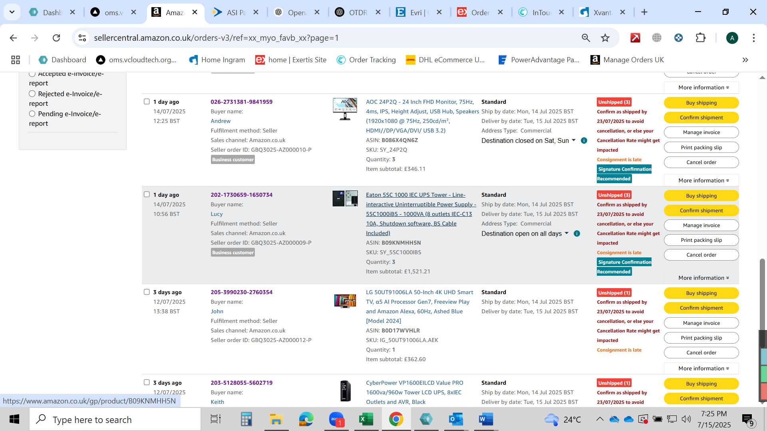The height and width of the screenshot is (431, 767).
Task: Open Task View on the taskbar
Action: click(216, 419)
